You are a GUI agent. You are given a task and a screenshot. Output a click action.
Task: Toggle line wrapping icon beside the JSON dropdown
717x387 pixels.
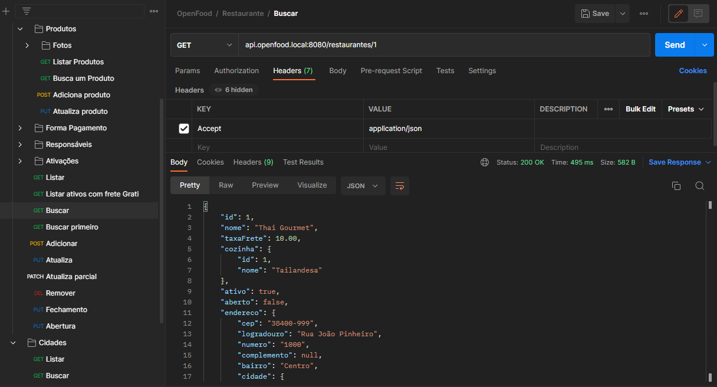click(x=400, y=185)
